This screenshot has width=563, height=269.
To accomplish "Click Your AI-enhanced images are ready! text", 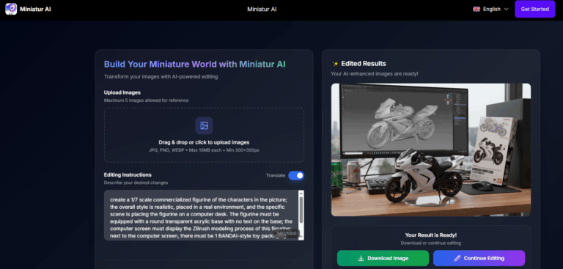I will 375,74.
